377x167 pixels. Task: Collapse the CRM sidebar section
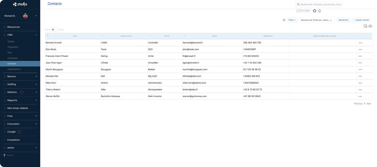pyautogui.click(x=36, y=35)
